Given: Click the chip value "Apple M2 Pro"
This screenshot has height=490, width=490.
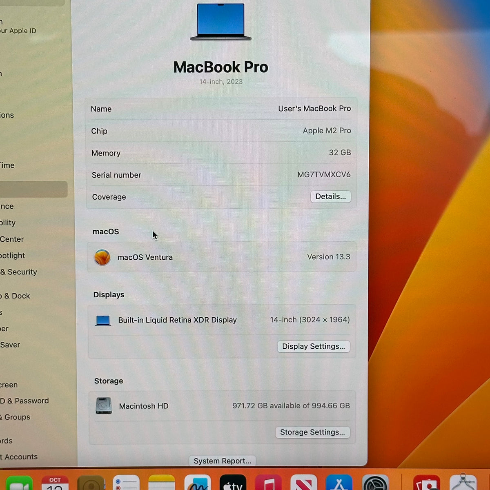Looking at the screenshot, I should pyautogui.click(x=327, y=131).
